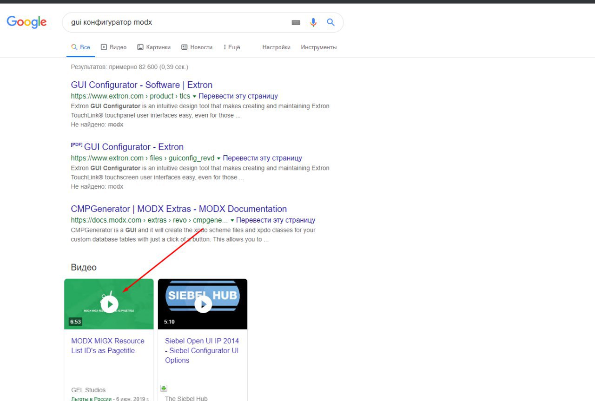Open the Ещё more menu
Viewport: 595px width, 401px height.
click(x=231, y=47)
